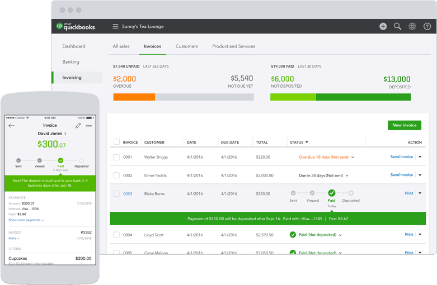
Task: Tap the pencil edit icon on phone
Action: 78,126
